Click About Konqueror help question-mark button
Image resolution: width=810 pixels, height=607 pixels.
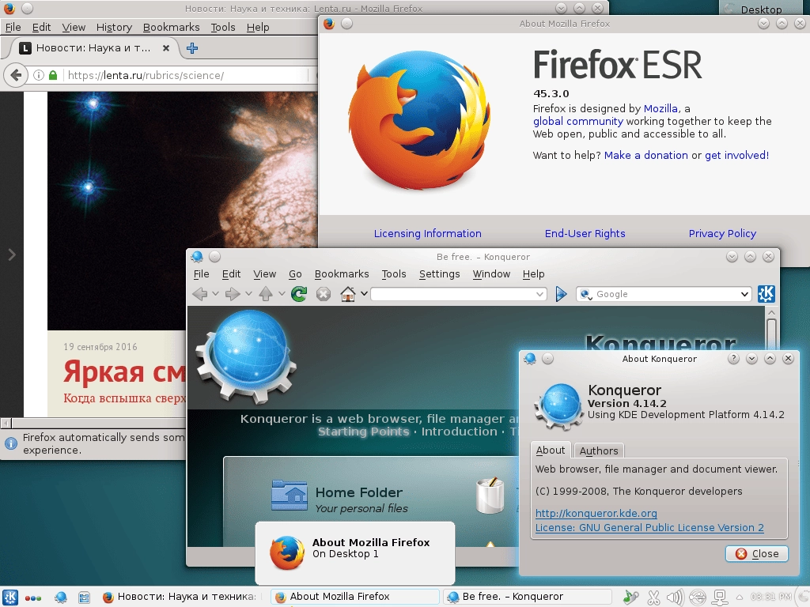pos(733,359)
